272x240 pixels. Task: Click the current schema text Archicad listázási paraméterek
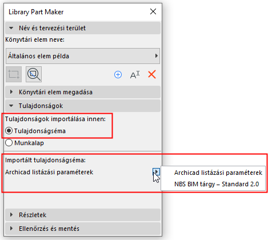pos(49,172)
